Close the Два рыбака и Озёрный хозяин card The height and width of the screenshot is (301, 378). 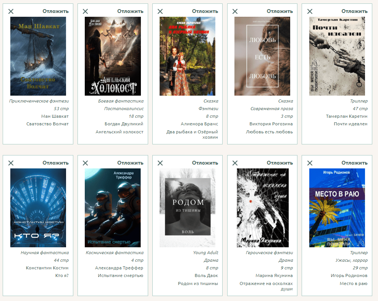click(x=160, y=11)
